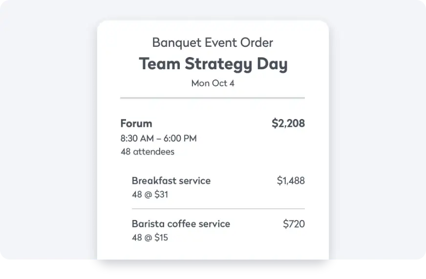Click the $720 coffee service amount
426x279 pixels.
(x=294, y=224)
